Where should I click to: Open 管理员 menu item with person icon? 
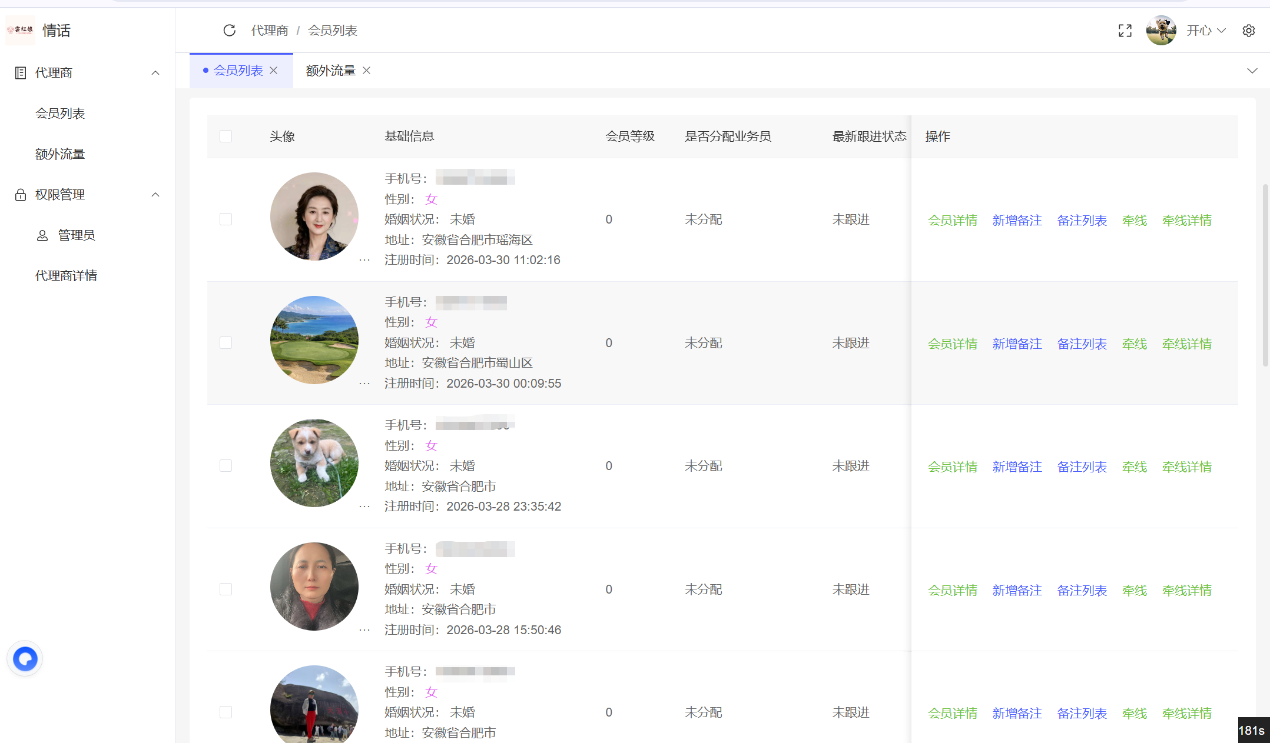tap(75, 235)
